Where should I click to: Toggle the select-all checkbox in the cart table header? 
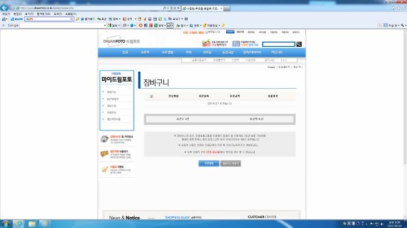[x=151, y=96]
